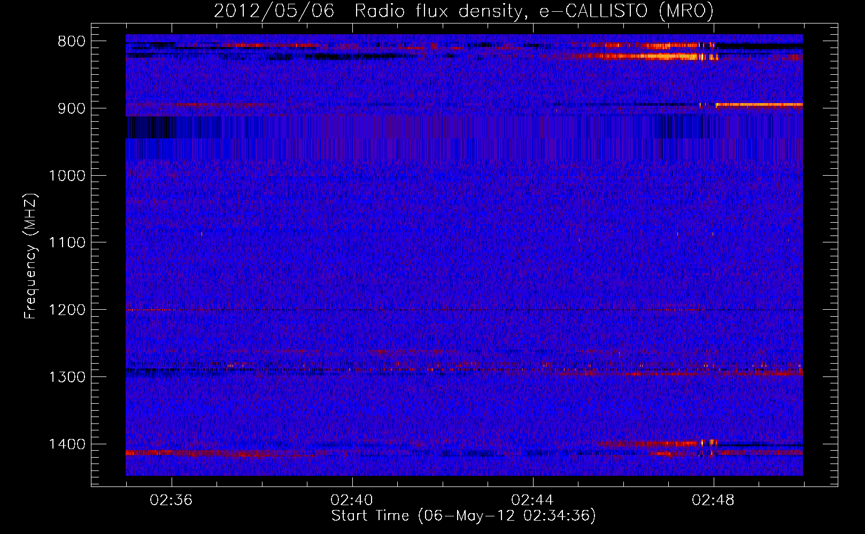This screenshot has height=534, width=865.
Task: Click the 800 frequency tick label
Action: [72, 42]
